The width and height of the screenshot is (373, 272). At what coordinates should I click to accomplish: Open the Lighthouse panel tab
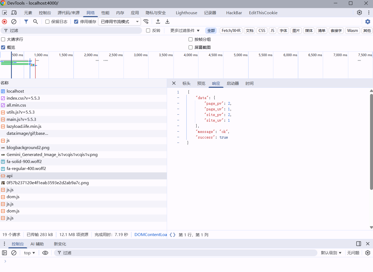coord(186,13)
